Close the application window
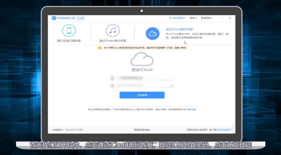 230,18
